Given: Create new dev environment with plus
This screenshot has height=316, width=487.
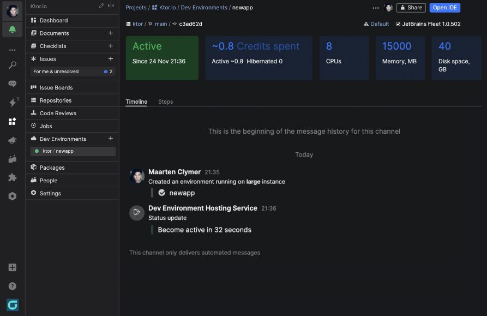Looking at the screenshot, I should [x=111, y=139].
